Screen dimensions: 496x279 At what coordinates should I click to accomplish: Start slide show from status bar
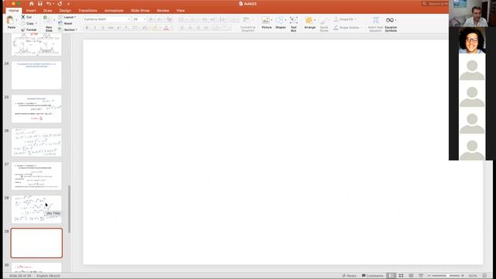tap(421, 276)
